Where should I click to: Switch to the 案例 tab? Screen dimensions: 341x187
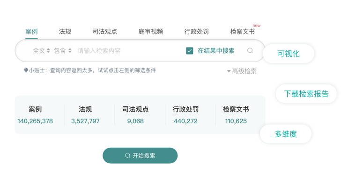pos(31,32)
